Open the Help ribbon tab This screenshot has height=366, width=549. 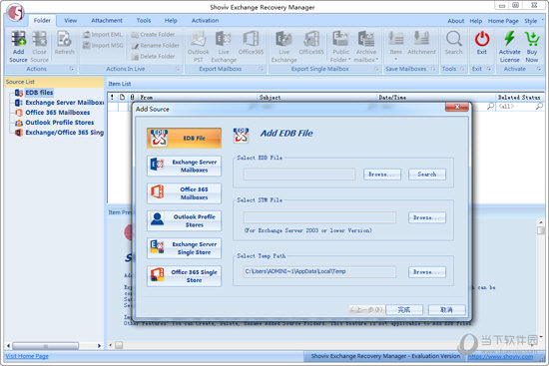pos(171,21)
